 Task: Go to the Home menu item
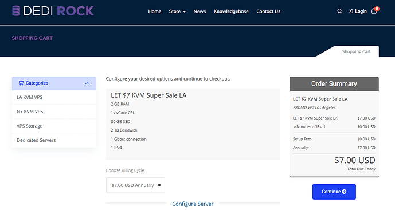tap(155, 11)
